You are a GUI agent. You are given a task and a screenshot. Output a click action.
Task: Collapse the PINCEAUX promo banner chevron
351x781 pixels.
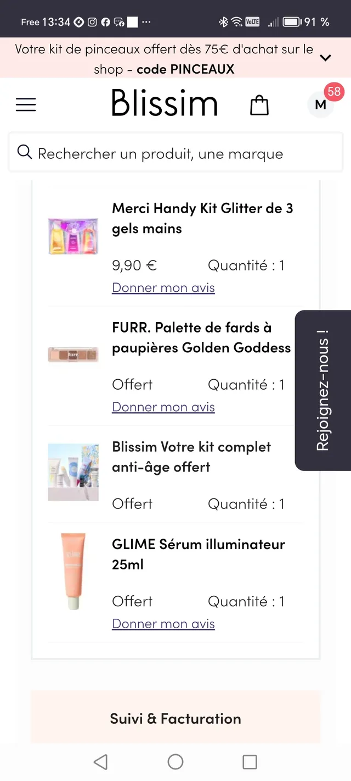(325, 57)
